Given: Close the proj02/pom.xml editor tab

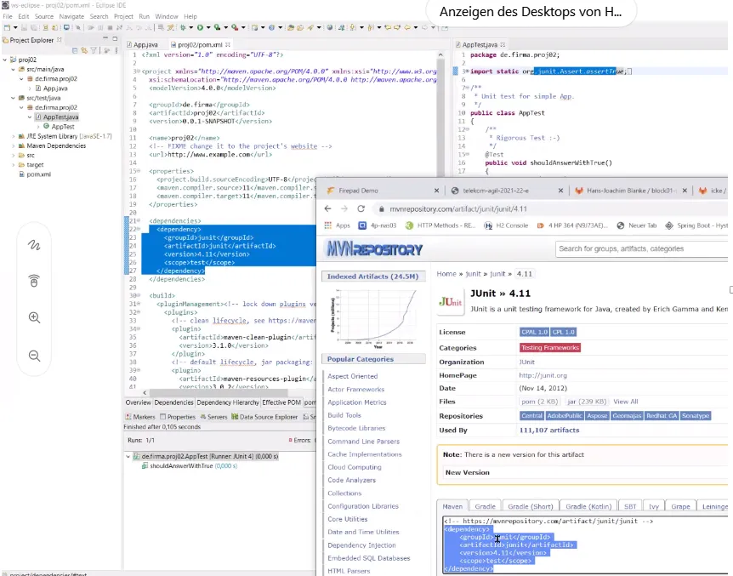Looking at the screenshot, I should click(228, 44).
